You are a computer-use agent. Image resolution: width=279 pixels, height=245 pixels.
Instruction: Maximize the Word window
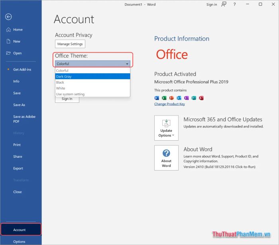[260, 4]
